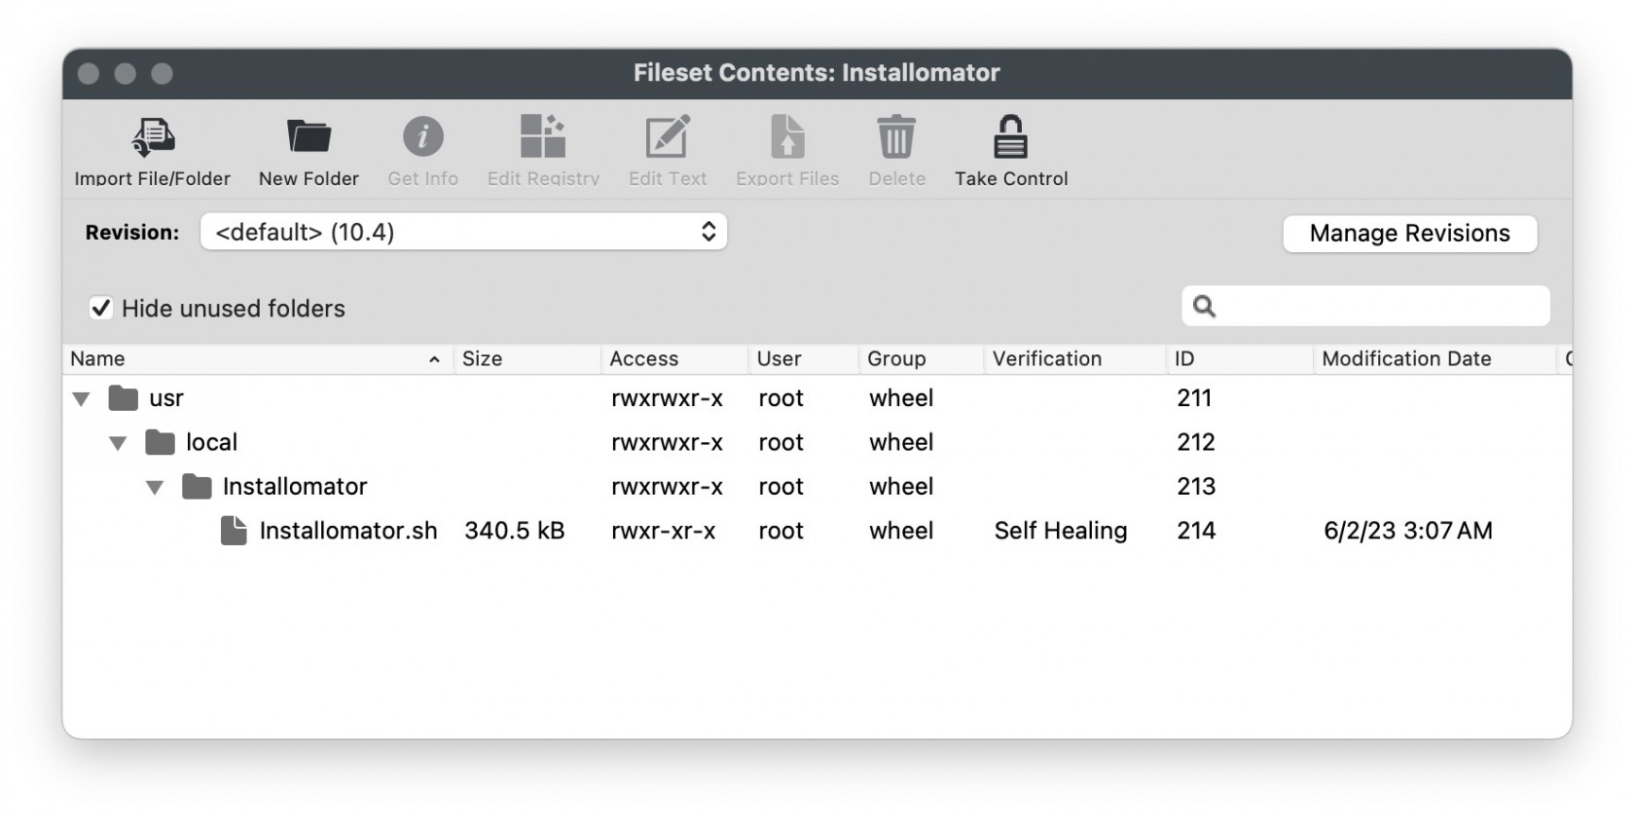This screenshot has width=1635, height=816.
Task: Click ID 211 in the usr row
Action: point(1194,398)
